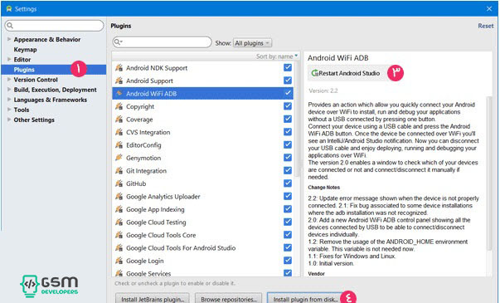Open the Sort by name dropdown

point(277,56)
